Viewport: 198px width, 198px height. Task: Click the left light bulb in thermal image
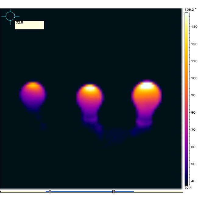click(33, 97)
